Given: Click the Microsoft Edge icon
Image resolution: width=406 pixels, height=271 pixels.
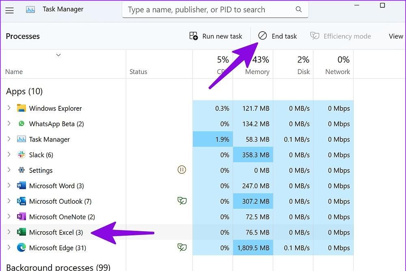Looking at the screenshot, I should (21, 248).
